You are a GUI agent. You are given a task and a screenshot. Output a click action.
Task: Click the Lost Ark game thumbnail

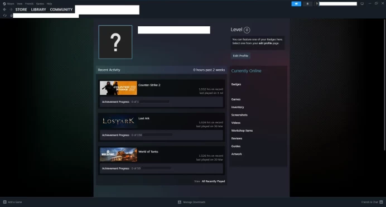click(118, 121)
